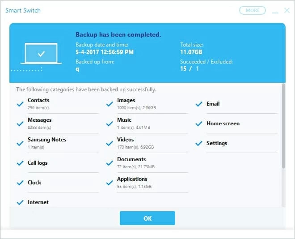
Task: Open the MORE menu
Action: pos(252,10)
